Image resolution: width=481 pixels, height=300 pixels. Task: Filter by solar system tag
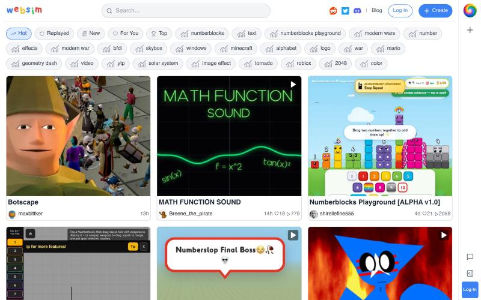click(x=158, y=64)
